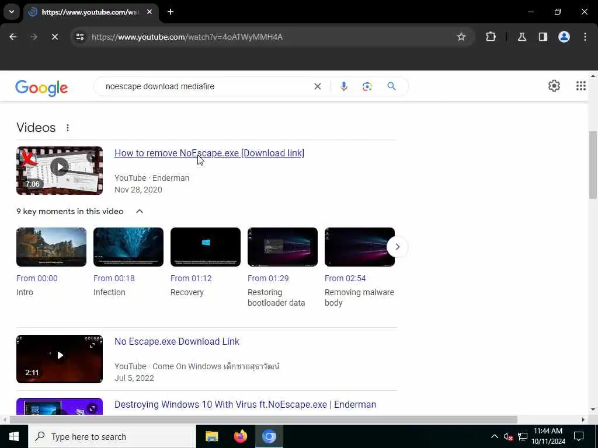Image resolution: width=598 pixels, height=448 pixels.
Task: Open the Chrome profile avatar
Action: [x=564, y=37]
